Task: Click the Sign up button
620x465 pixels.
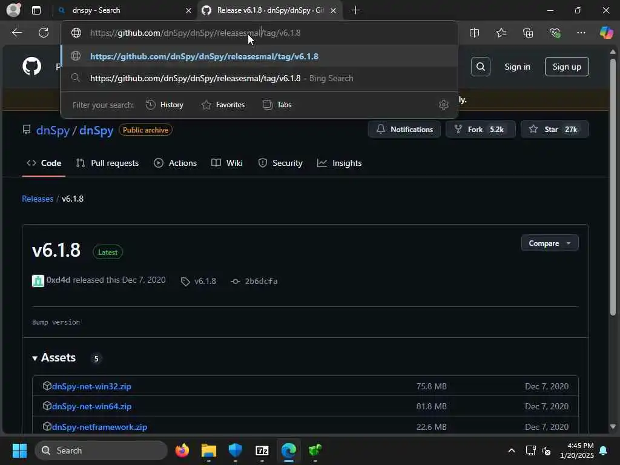Action: 567,67
